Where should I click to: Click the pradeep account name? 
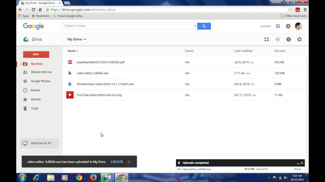(266, 26)
